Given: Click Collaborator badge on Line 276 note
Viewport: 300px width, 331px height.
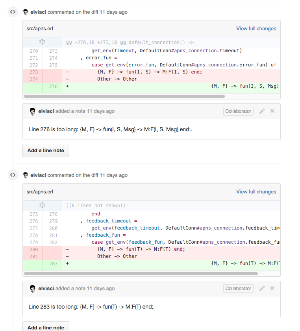Looking at the screenshot, I should 238,111.
